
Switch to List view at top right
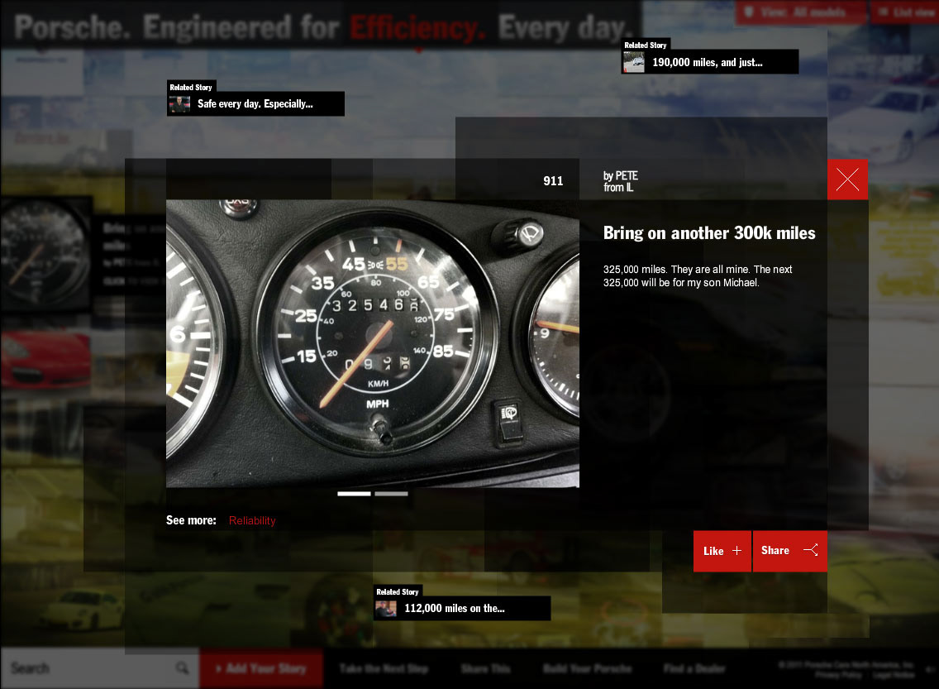[x=904, y=12]
